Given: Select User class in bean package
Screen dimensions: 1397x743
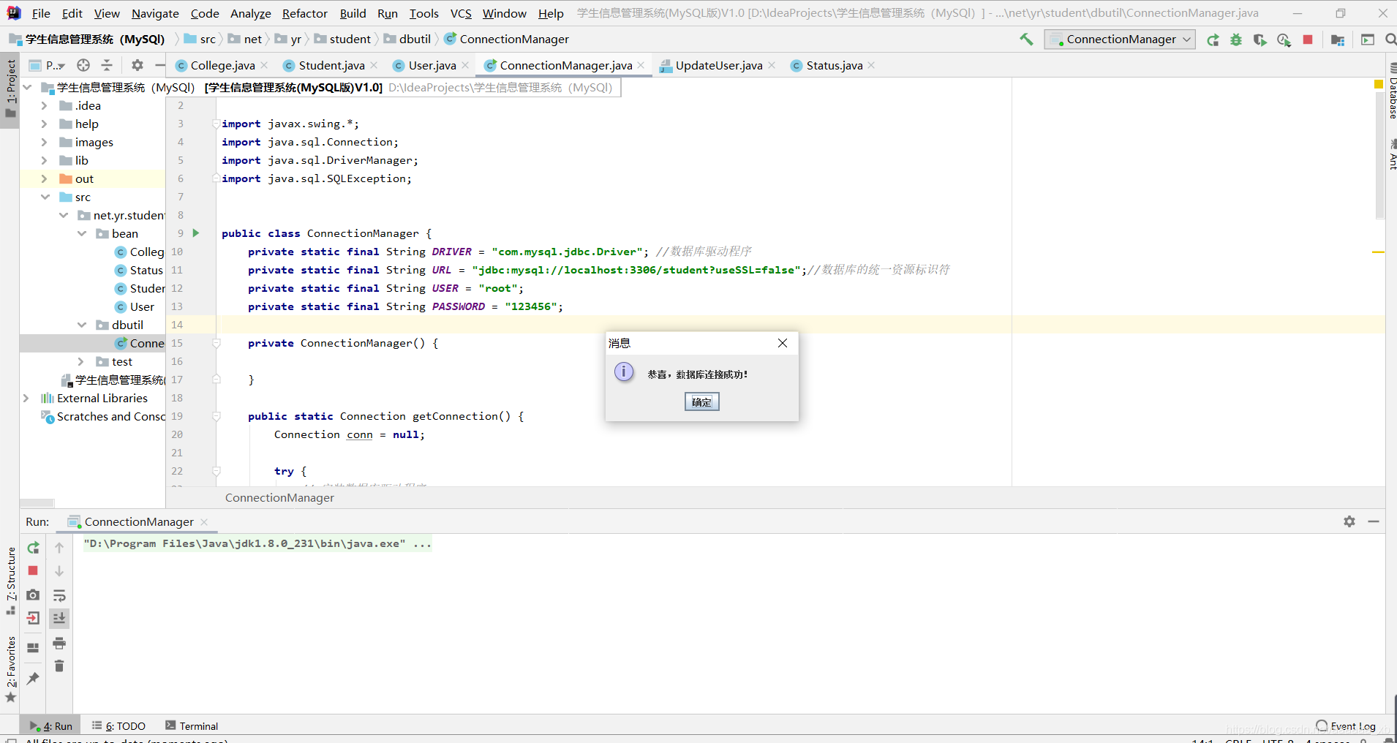Looking at the screenshot, I should pos(135,306).
